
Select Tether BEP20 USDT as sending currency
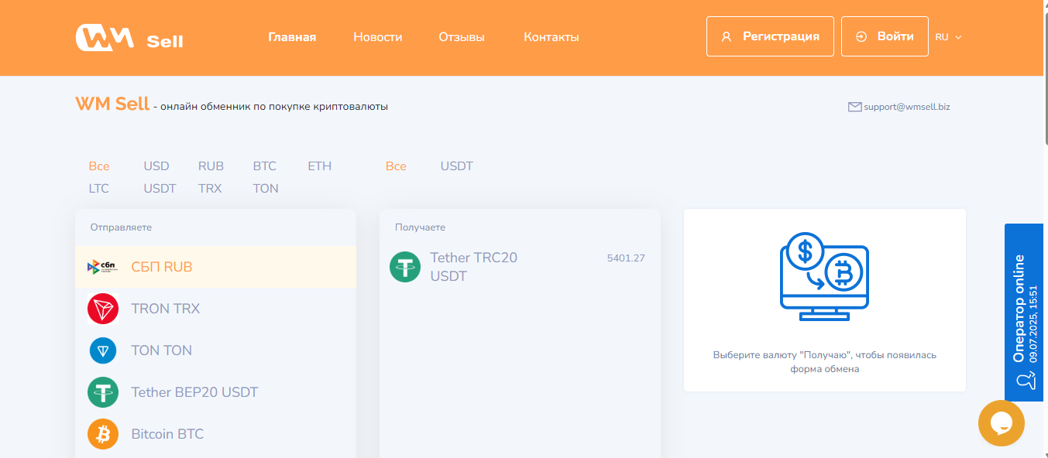click(x=215, y=392)
